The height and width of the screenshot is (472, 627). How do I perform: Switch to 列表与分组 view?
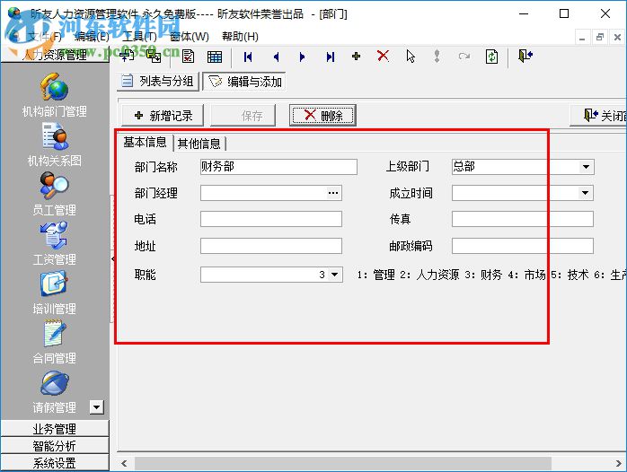pyautogui.click(x=159, y=82)
